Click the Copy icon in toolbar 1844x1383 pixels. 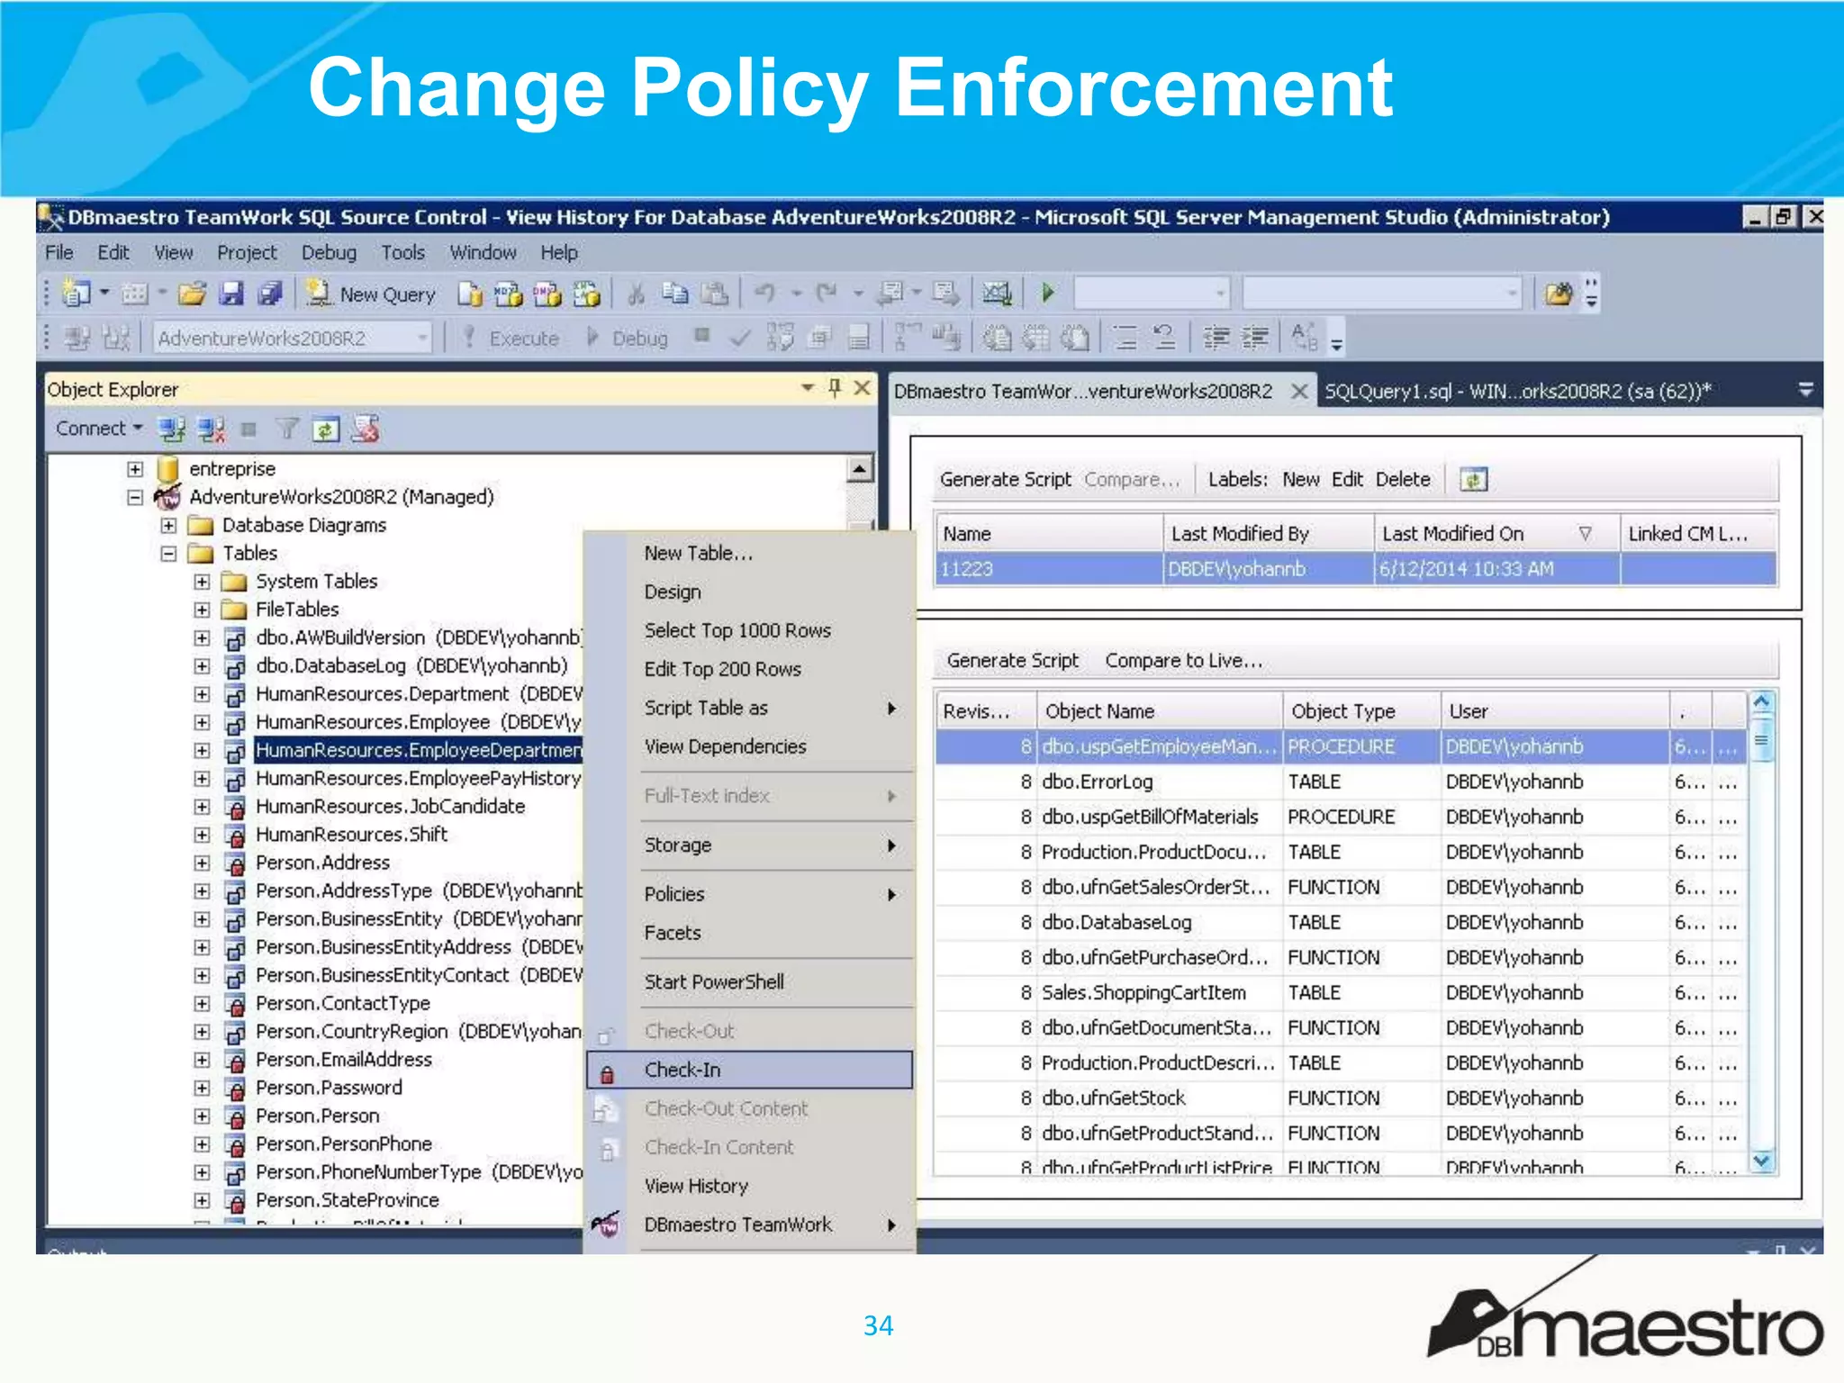click(x=675, y=294)
